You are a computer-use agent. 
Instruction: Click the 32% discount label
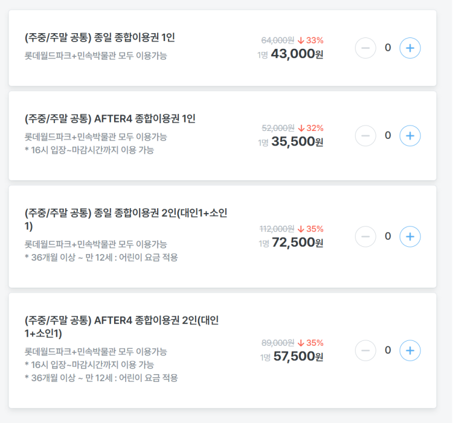point(311,128)
